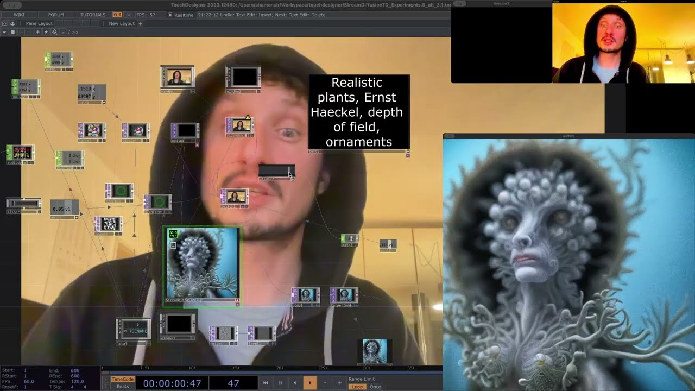
Task: Add a new layout with plus icon
Action: tap(141, 24)
